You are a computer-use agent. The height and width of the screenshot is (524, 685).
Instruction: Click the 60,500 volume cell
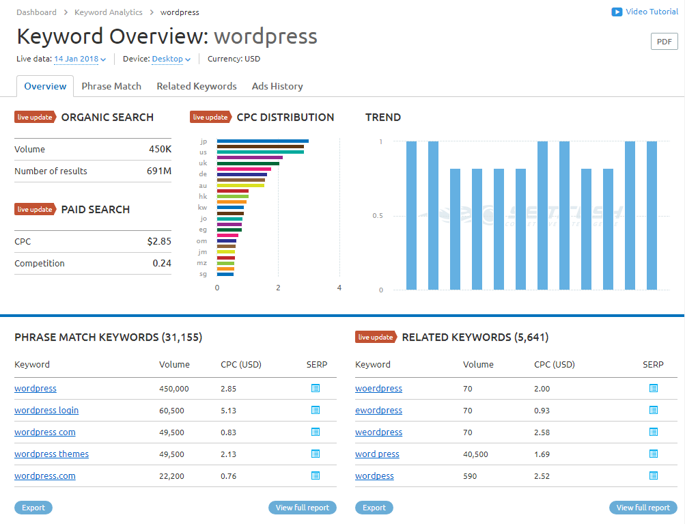(x=171, y=411)
